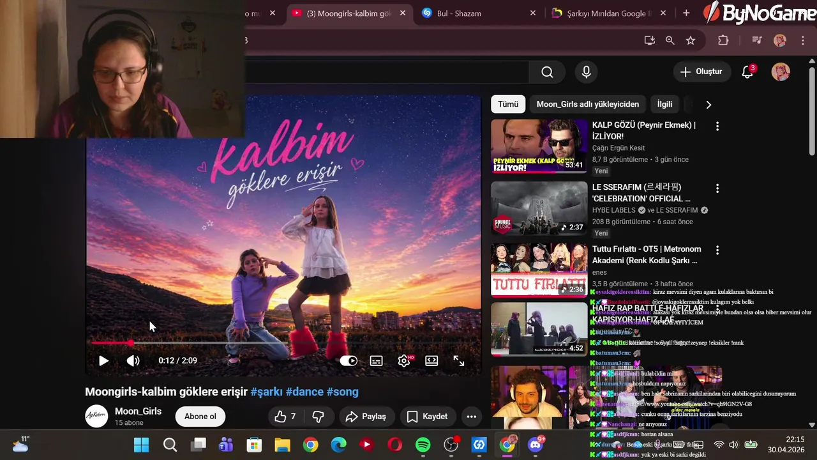
Task: Select the İlgili filter chip
Action: [664, 104]
